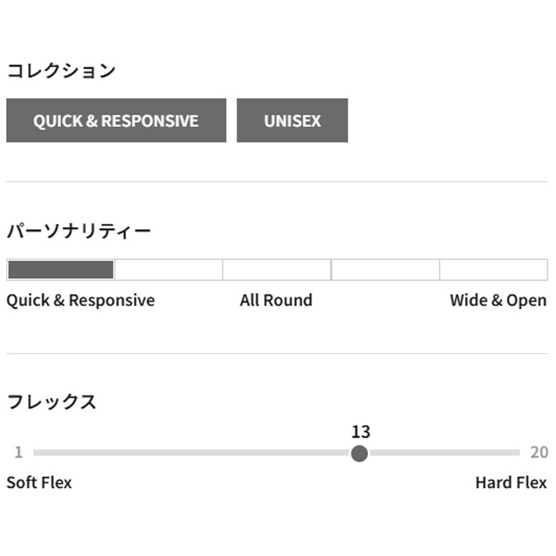Click the maximum value 20 on the flex slider
556x556 pixels.
coord(539,453)
